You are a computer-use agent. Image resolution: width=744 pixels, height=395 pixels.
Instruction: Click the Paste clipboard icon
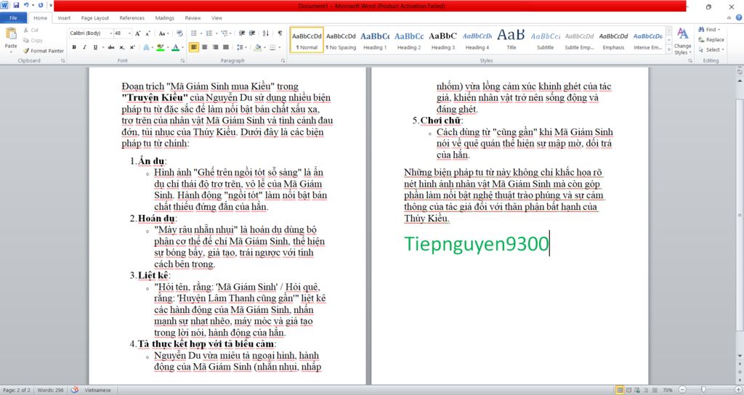[x=10, y=35]
